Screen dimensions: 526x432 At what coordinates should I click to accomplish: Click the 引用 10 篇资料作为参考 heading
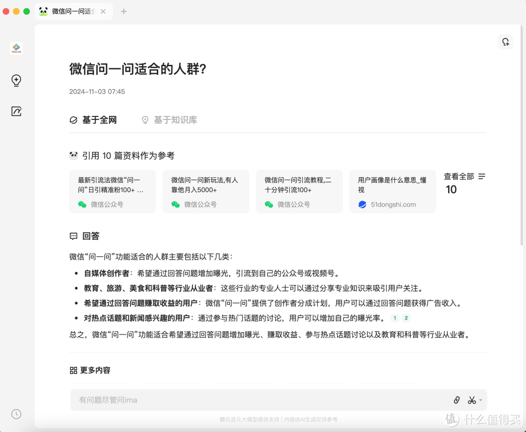click(x=128, y=156)
